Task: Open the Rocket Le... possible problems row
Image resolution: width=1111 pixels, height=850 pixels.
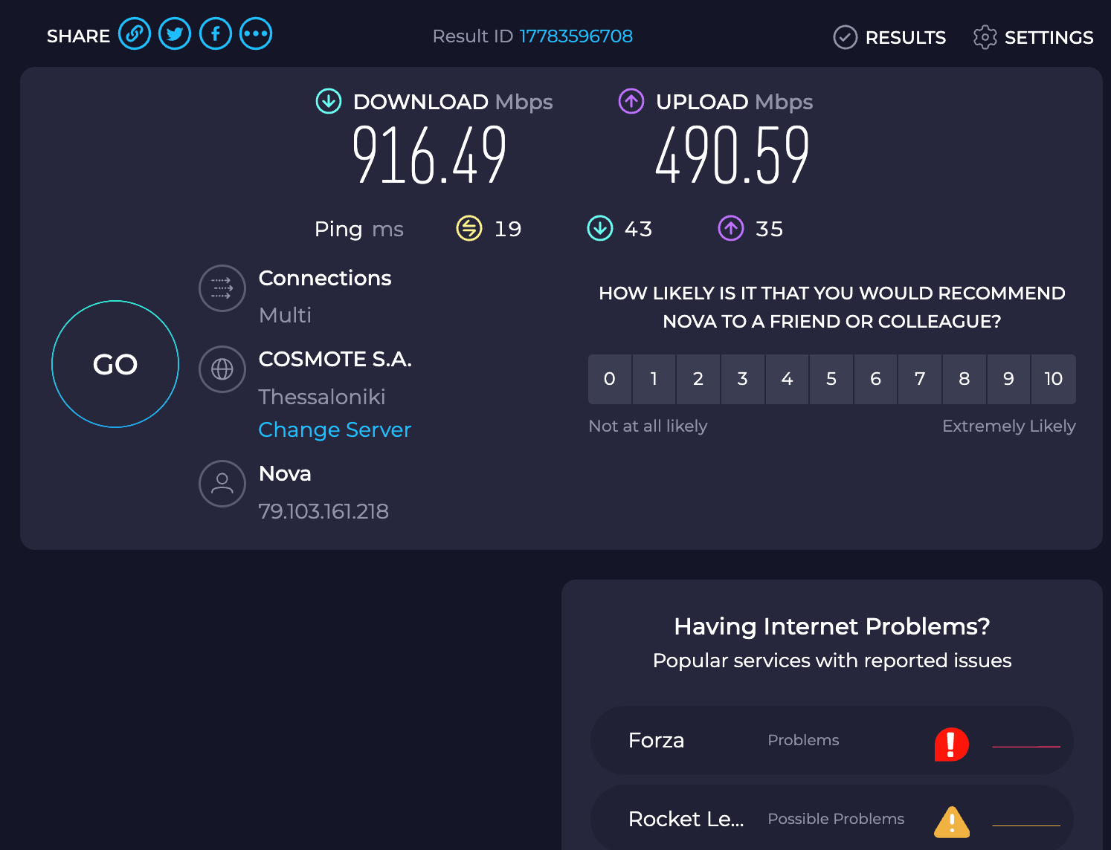Action: tap(832, 818)
